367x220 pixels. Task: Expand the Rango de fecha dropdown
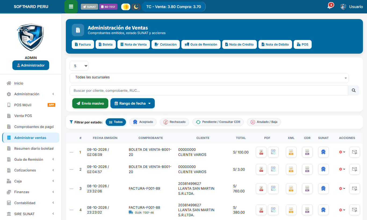pyautogui.click(x=132, y=103)
